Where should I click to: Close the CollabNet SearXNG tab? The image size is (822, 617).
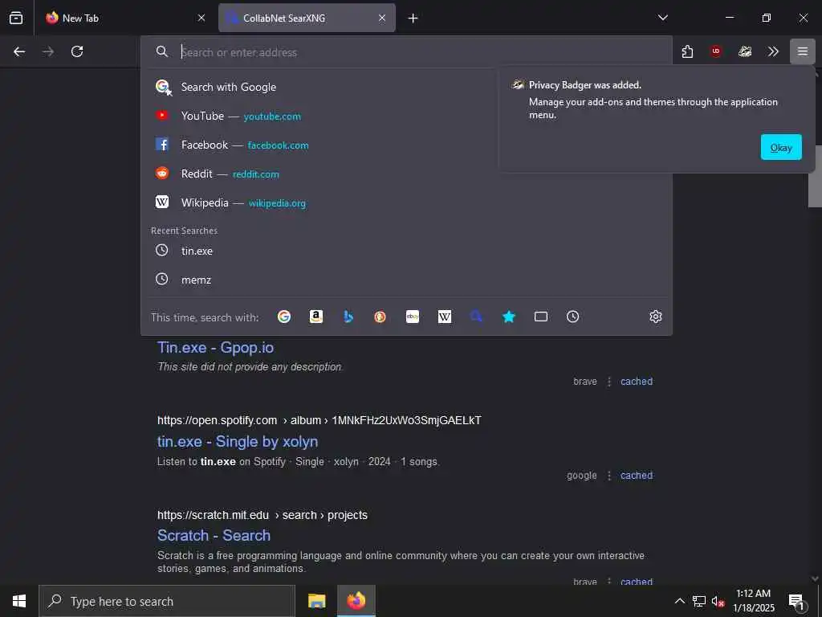pyautogui.click(x=382, y=18)
